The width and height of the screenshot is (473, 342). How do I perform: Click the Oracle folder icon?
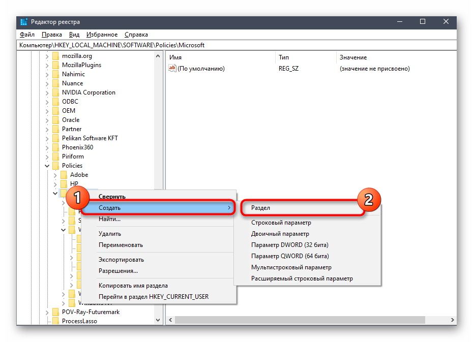point(55,120)
